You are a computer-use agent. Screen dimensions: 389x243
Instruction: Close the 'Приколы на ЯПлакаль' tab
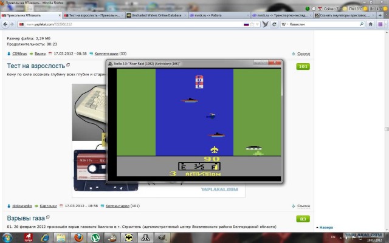click(x=60, y=15)
